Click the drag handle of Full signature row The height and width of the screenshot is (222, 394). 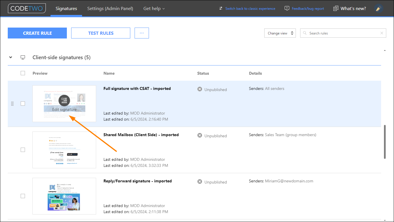[12, 104]
